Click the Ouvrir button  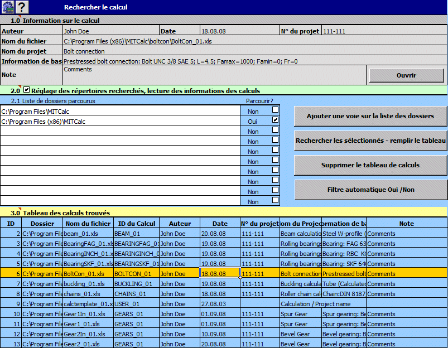coord(406,75)
